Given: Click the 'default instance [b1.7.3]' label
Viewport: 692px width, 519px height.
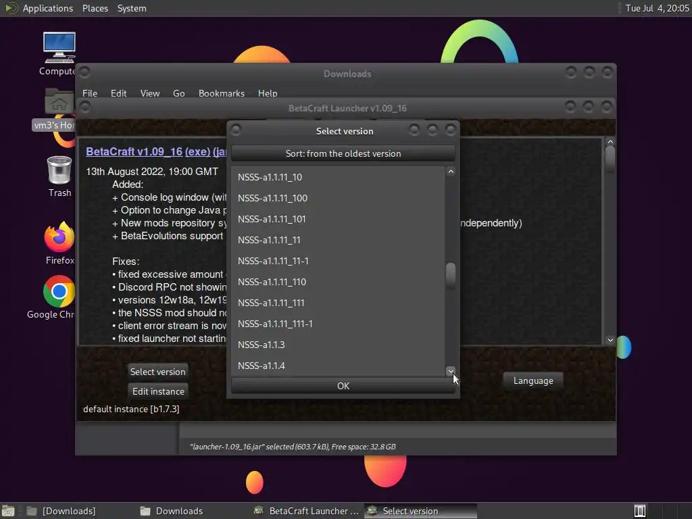Looking at the screenshot, I should [131, 409].
